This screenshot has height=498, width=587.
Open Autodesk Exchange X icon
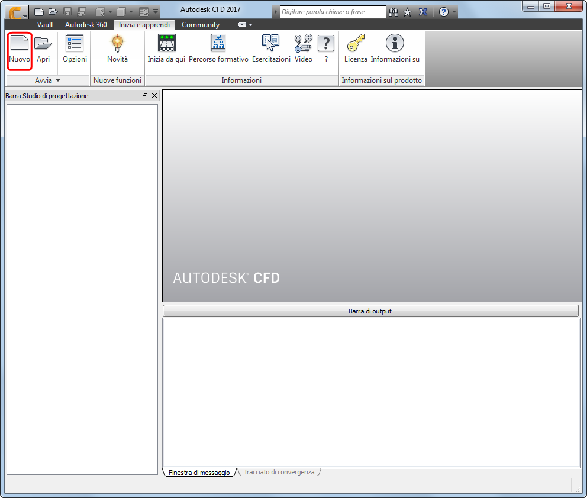tap(423, 12)
